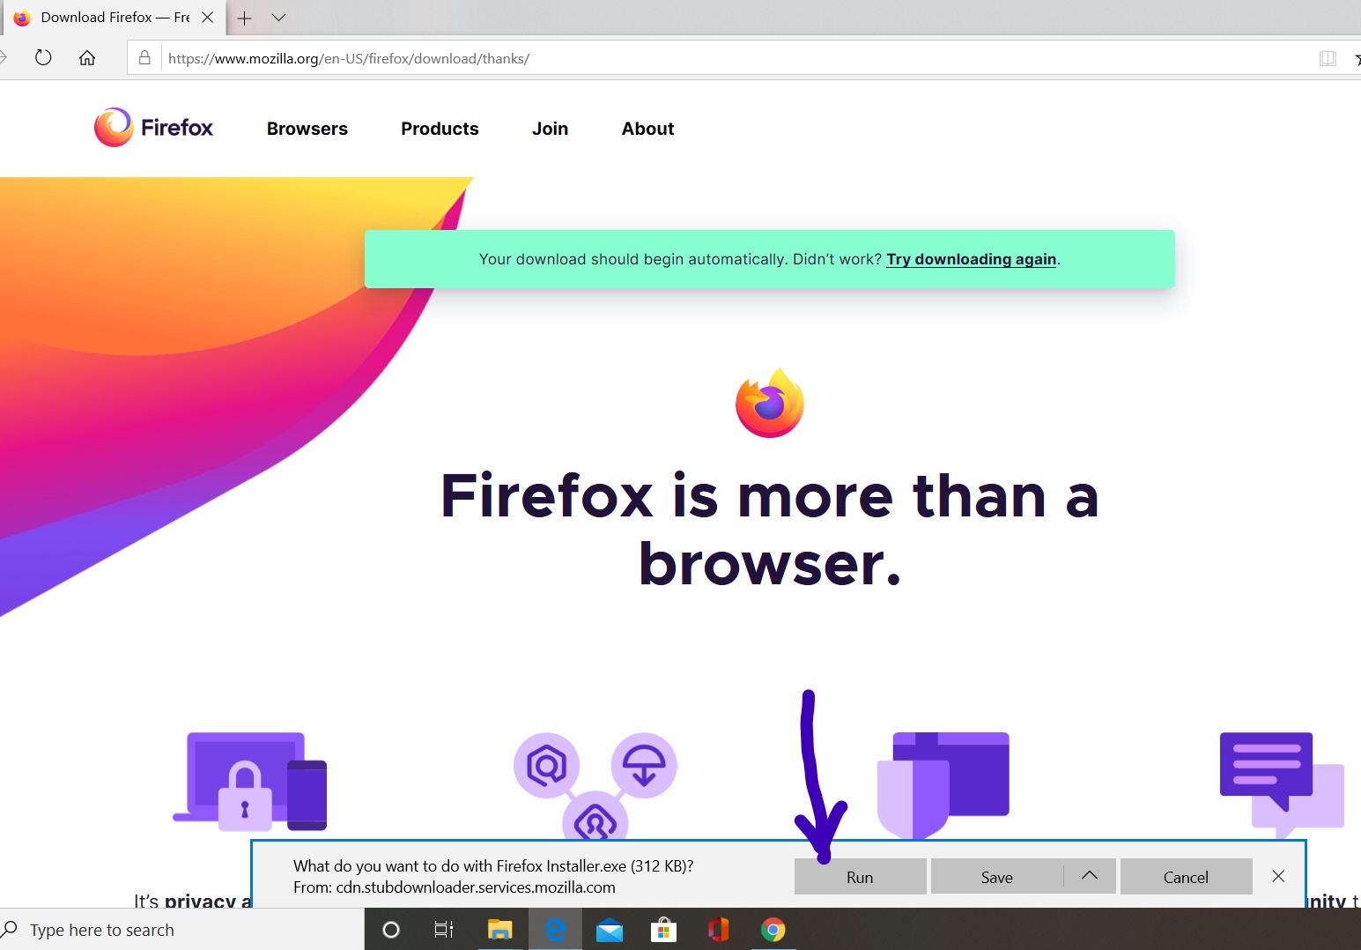The width and height of the screenshot is (1361, 950).
Task: Refresh the page with reload icon
Action: click(x=43, y=58)
